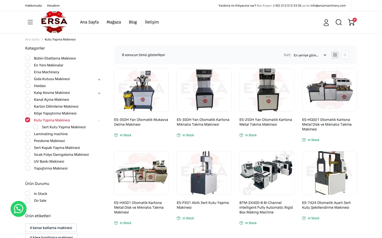Open the WhatsApp chat button

pyautogui.click(x=19, y=209)
